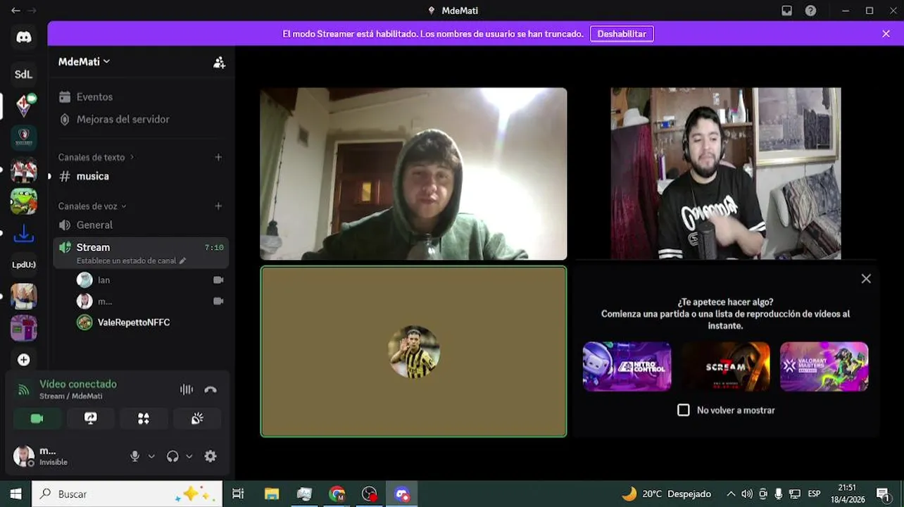Click the taskbar Buscar search box
This screenshot has width=904, height=507.
127,494
